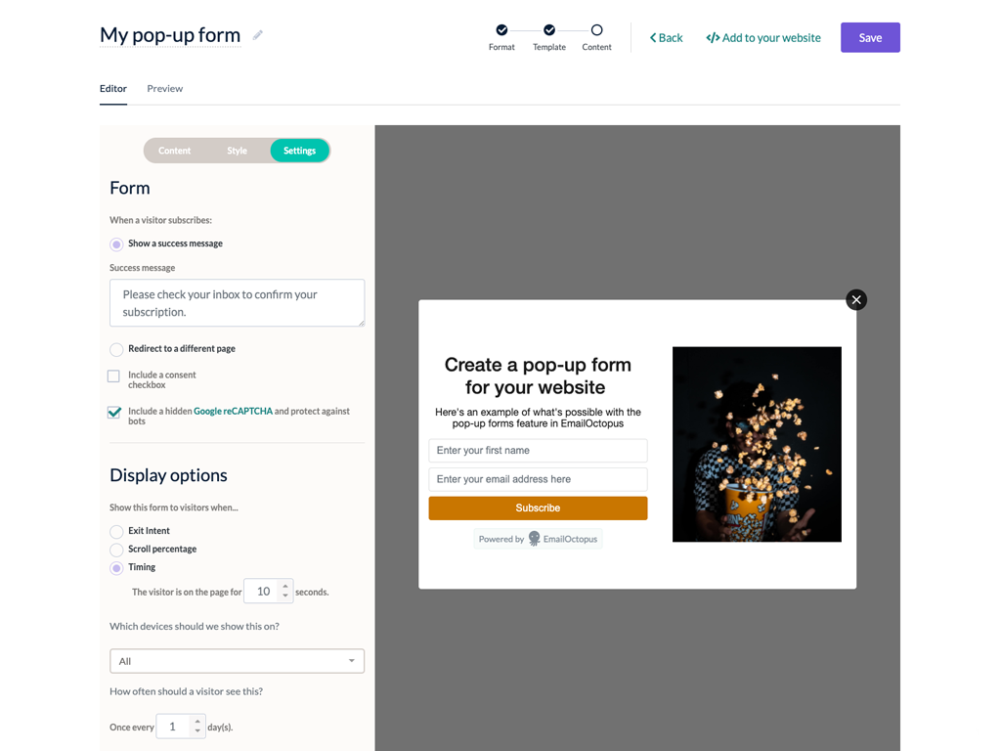Click the 'Enter your first name' field
The image size is (1001, 751).
538,450
